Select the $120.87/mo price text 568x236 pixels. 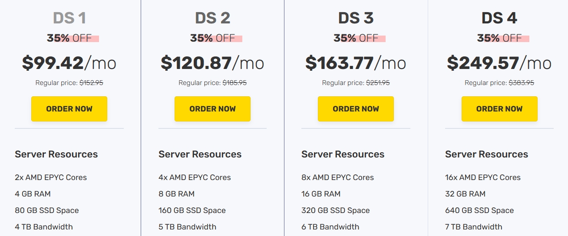(212, 63)
